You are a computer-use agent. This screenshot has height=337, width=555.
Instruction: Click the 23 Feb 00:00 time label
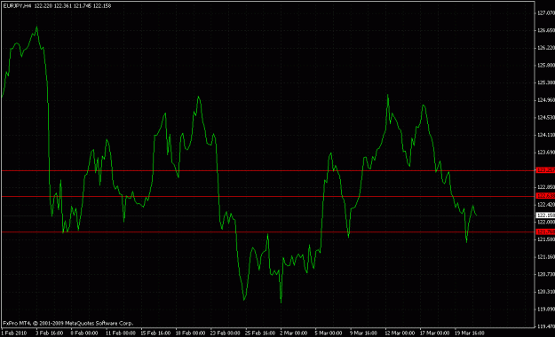coord(226,333)
